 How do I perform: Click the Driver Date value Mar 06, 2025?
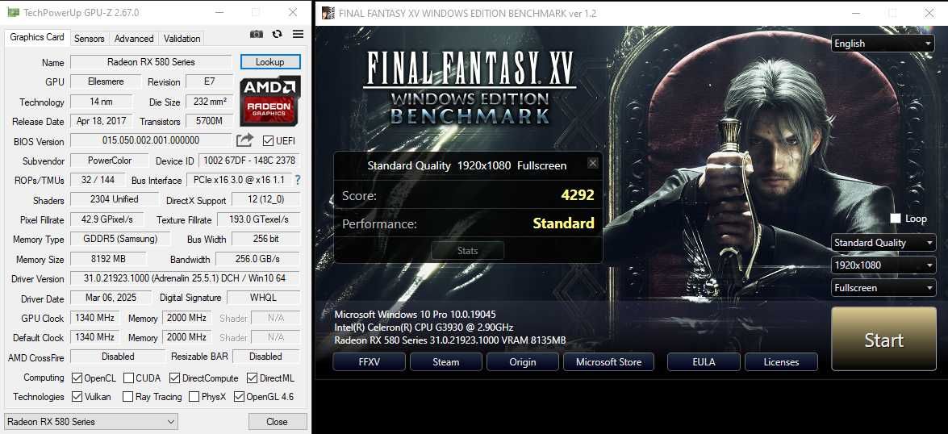[111, 298]
